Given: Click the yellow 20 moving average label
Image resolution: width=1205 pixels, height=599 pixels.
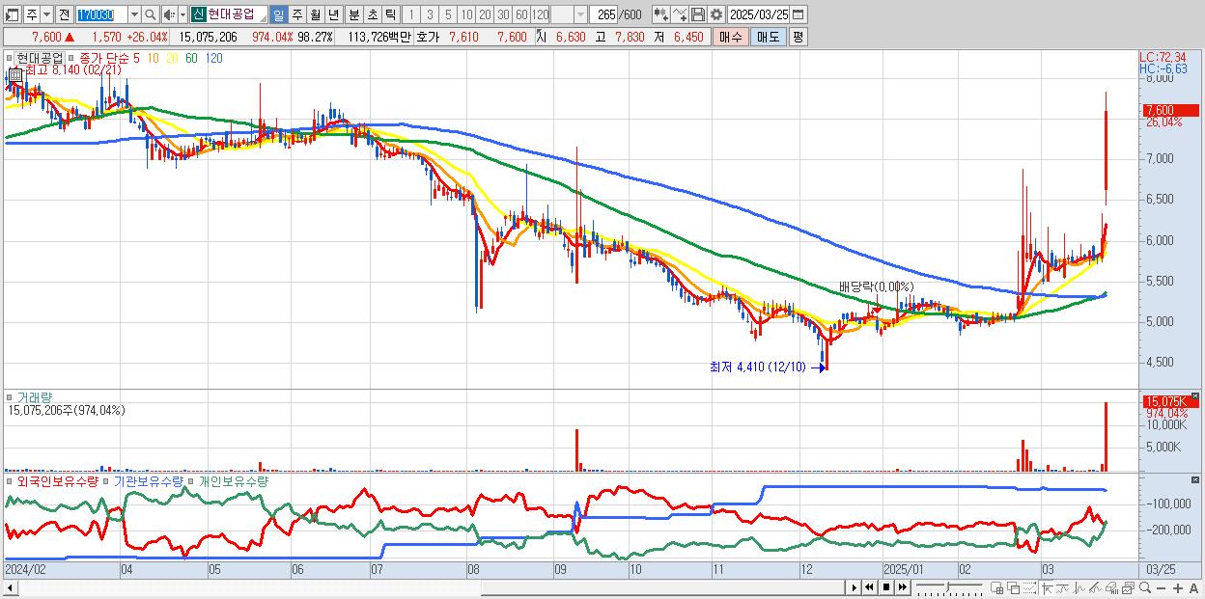Looking at the screenshot, I should (172, 58).
